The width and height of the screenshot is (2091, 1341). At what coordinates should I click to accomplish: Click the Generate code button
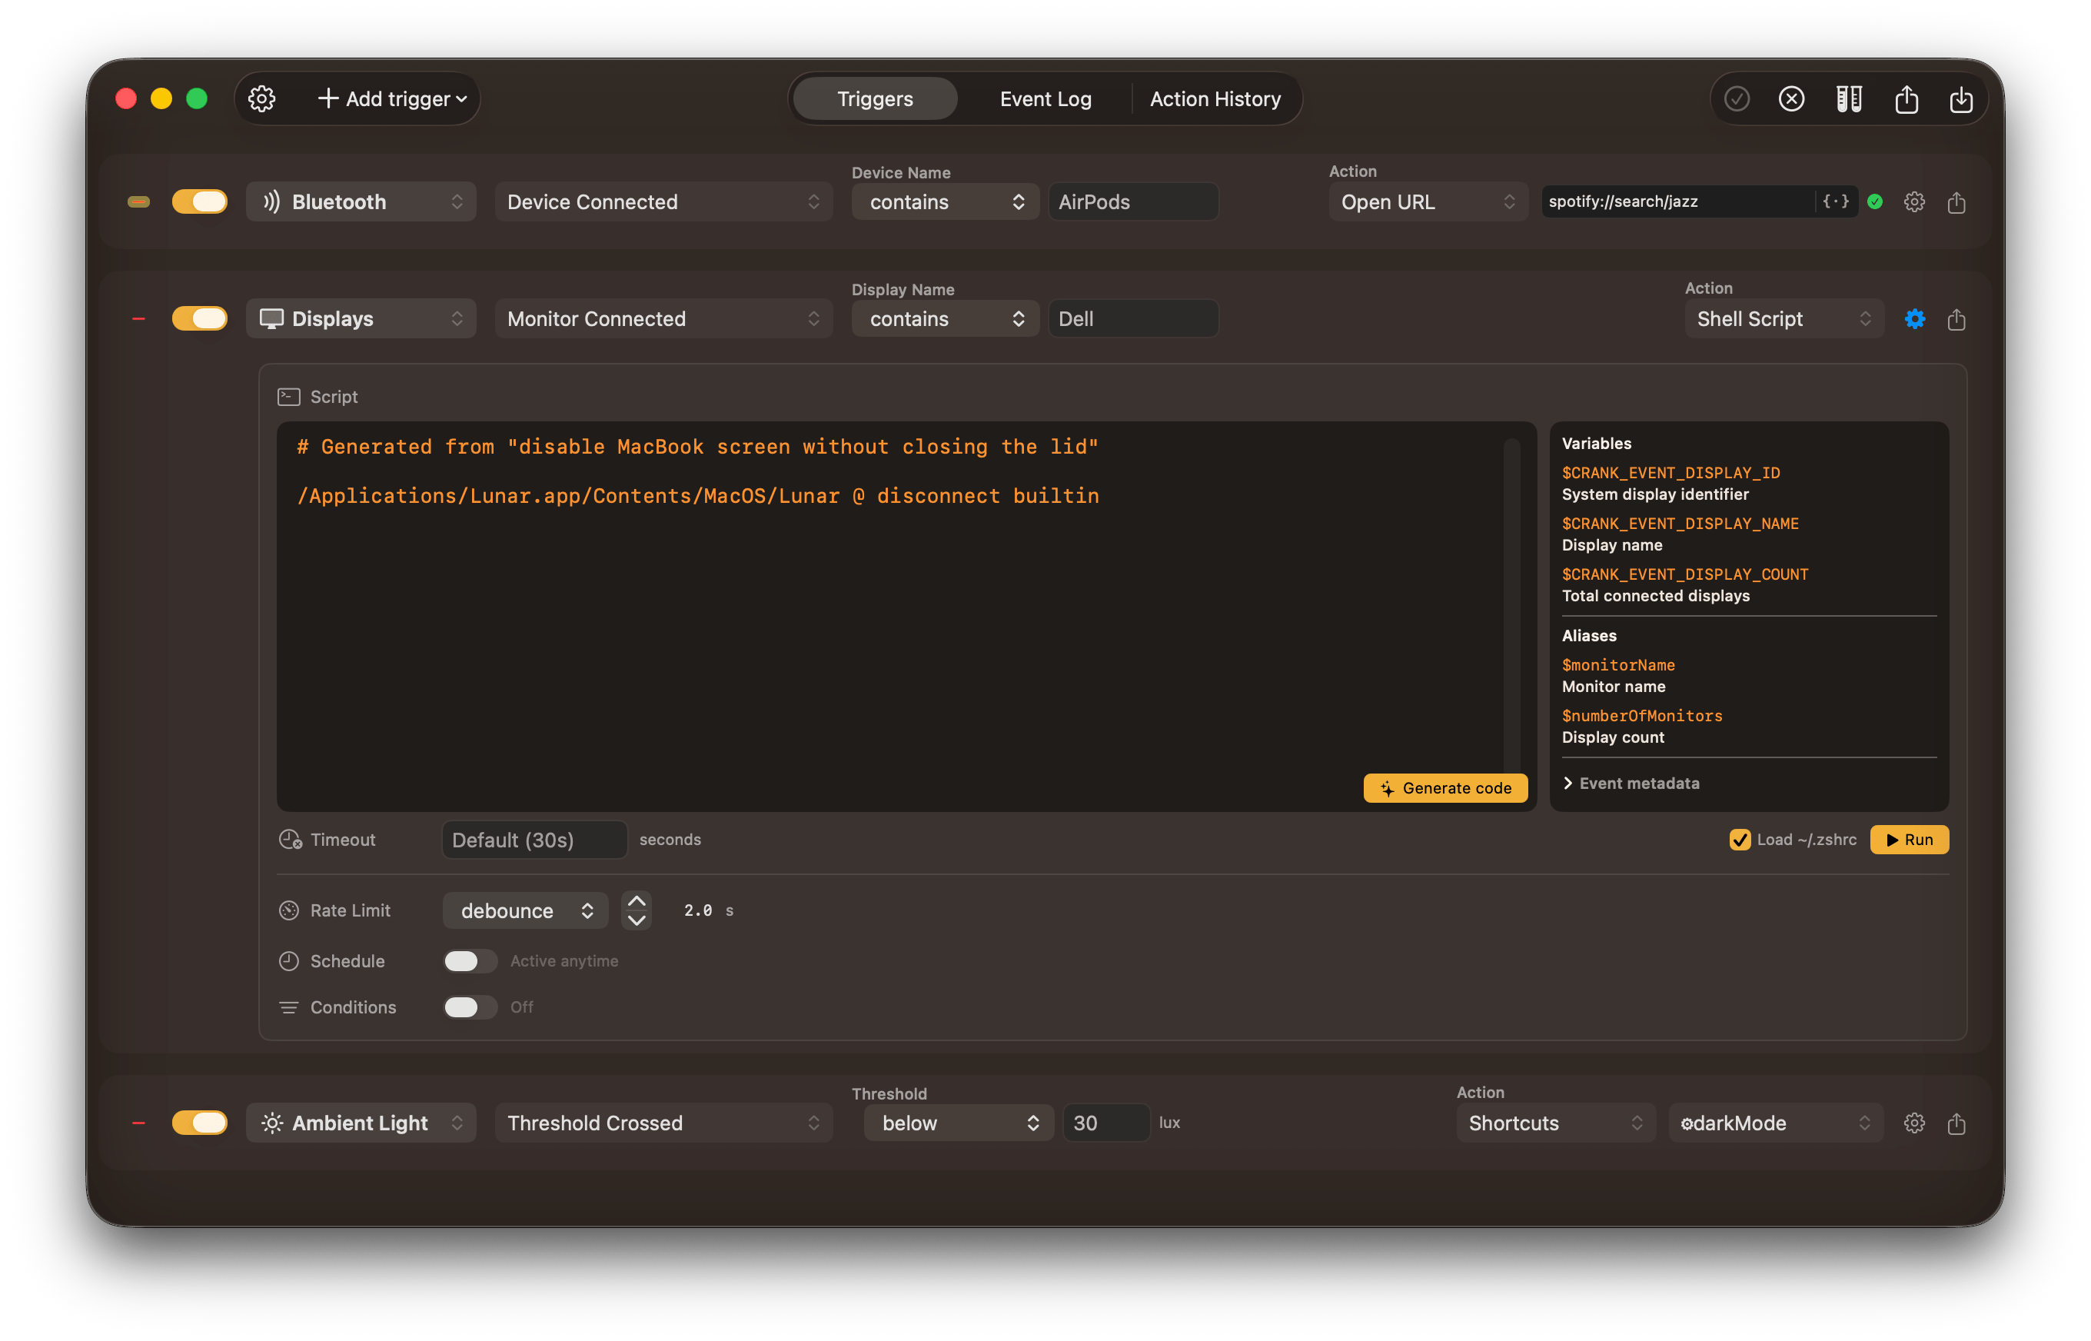coord(1444,788)
